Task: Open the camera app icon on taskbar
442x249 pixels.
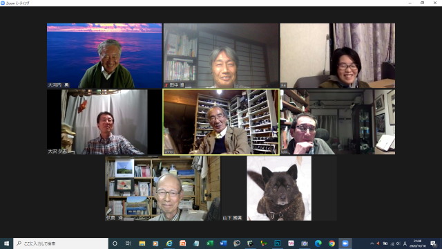Action: [305, 243]
